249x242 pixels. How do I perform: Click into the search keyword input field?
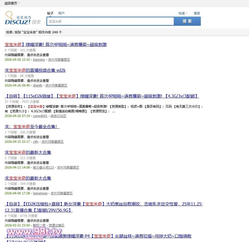pos(110,21)
